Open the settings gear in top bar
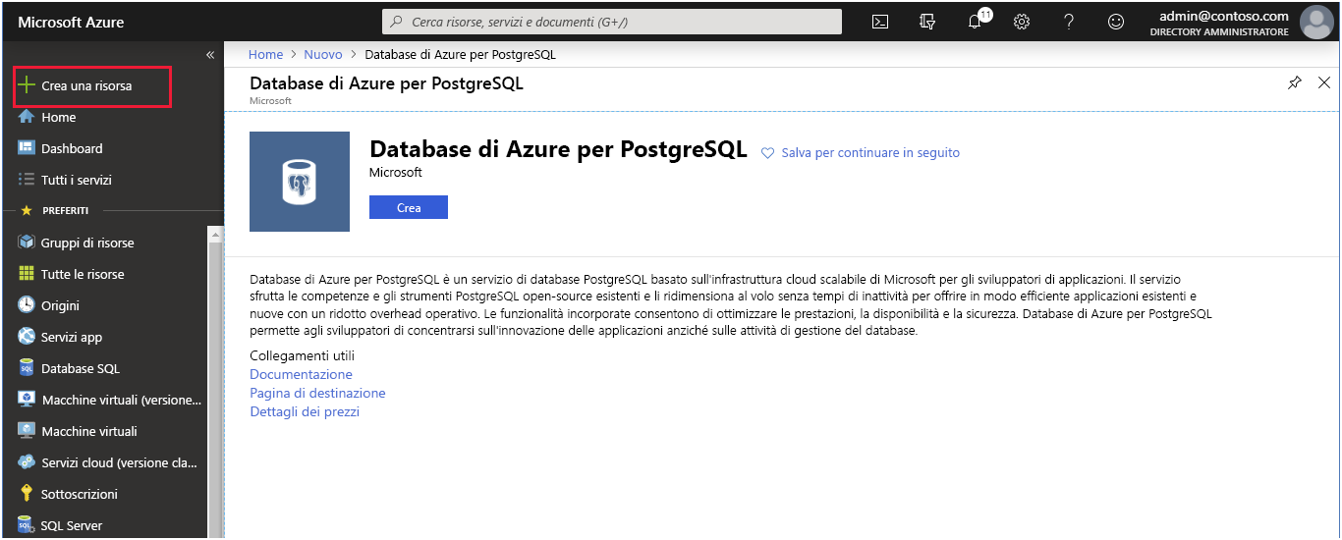Viewport: 1342px width, 540px height. click(1022, 22)
